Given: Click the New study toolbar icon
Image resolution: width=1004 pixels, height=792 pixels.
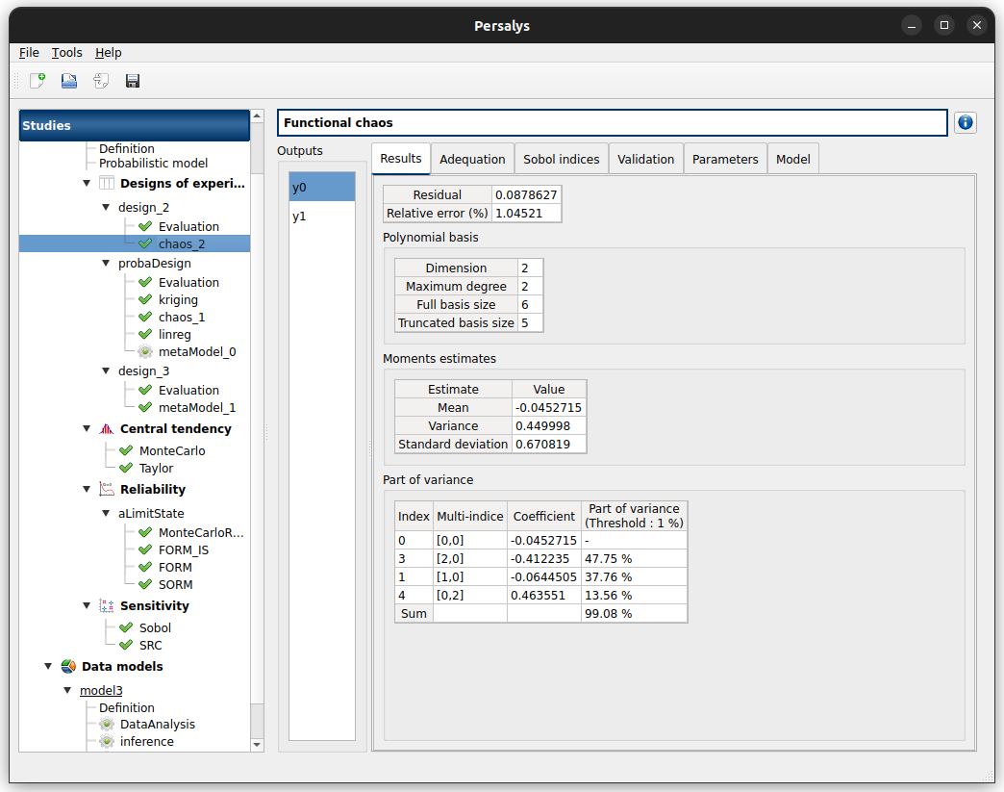Looking at the screenshot, I should pyautogui.click(x=38, y=81).
